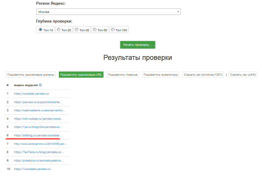Click Подсветить главные button
262x179 pixels.
point(123,75)
